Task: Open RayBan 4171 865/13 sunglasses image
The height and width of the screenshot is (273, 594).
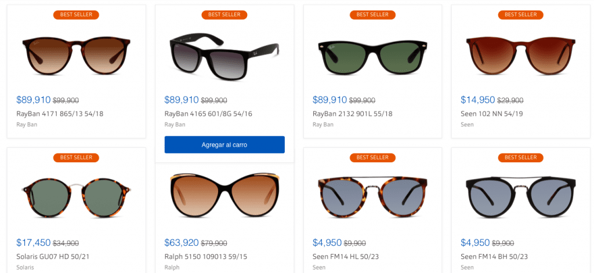Action: tap(76, 56)
